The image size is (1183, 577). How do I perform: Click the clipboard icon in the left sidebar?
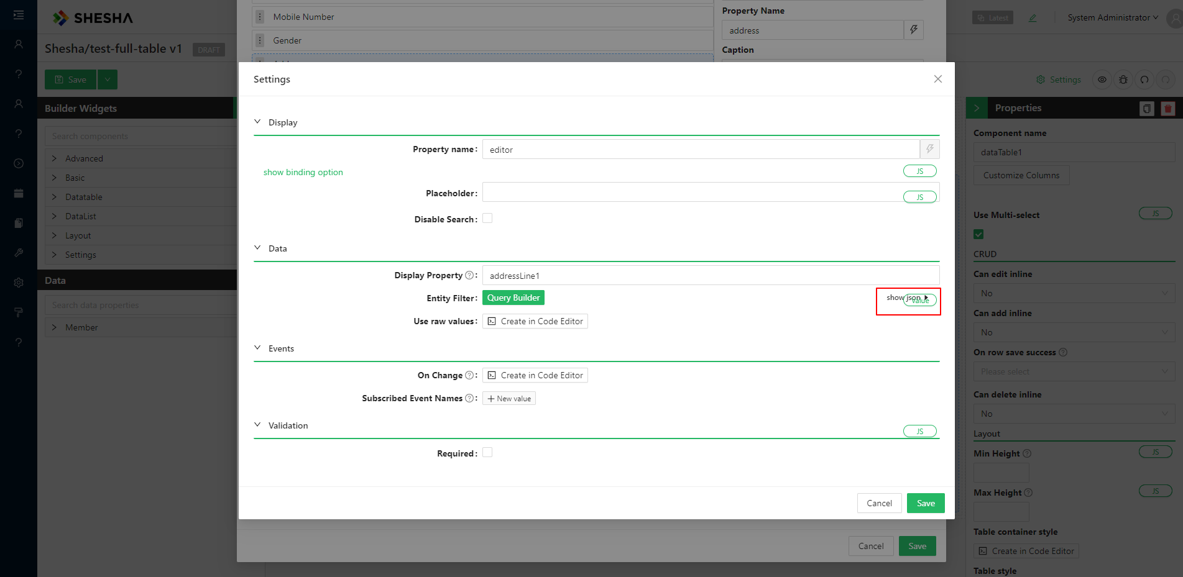19,222
